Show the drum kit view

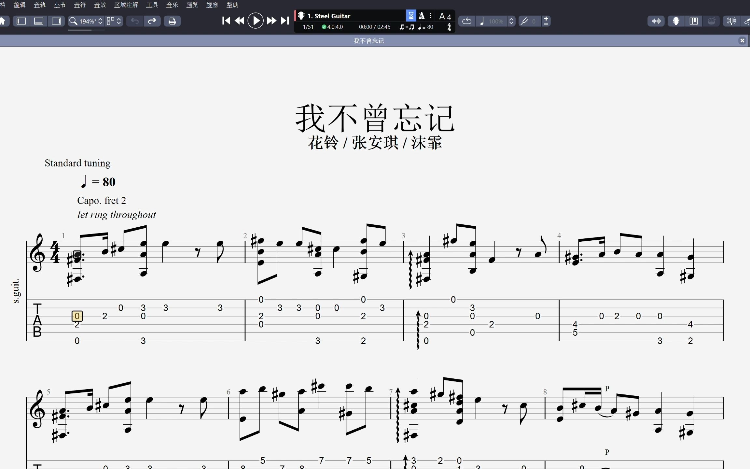coord(712,21)
